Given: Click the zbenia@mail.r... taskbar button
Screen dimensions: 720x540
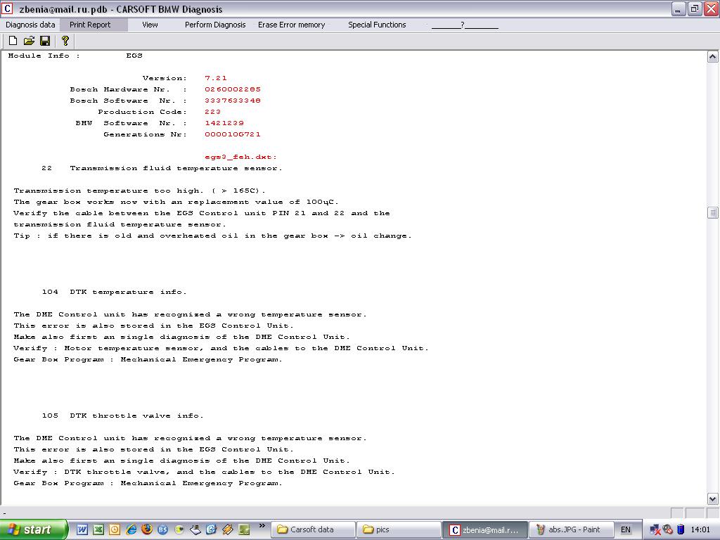Looking at the screenshot, I should click(485, 529).
